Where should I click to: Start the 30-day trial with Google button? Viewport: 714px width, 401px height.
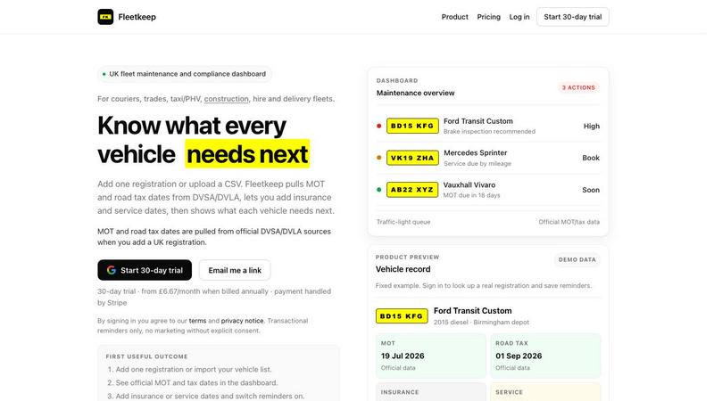click(145, 270)
